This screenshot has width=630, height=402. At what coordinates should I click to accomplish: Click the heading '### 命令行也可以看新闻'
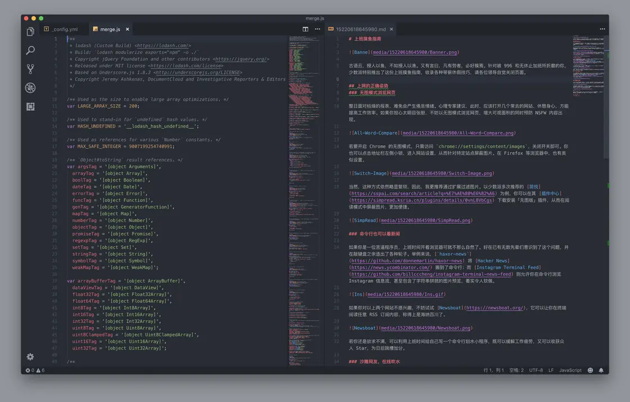[x=374, y=234]
